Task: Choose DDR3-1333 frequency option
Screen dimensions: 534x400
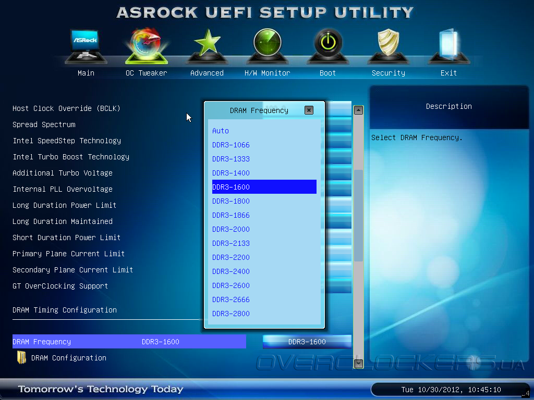Action: point(264,159)
